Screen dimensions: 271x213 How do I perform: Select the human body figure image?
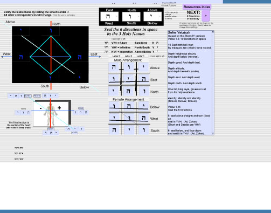(x=51, y=114)
